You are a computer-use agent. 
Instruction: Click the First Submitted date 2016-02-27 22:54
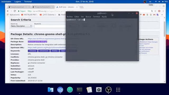click(x=35, y=81)
